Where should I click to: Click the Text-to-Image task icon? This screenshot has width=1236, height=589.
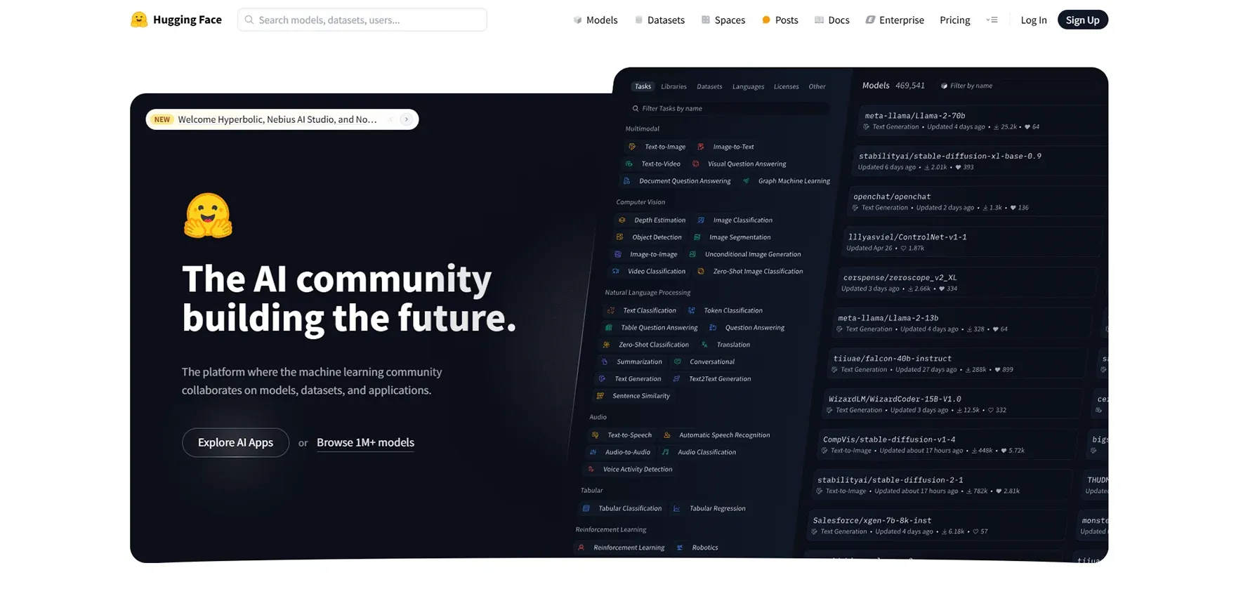632,147
